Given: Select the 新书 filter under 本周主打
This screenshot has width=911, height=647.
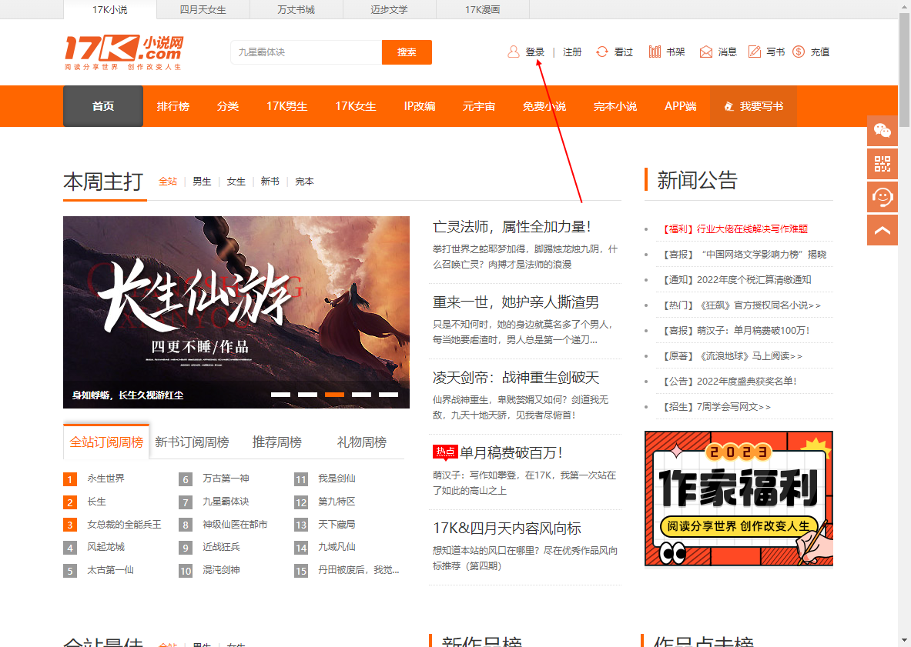Looking at the screenshot, I should (x=270, y=182).
